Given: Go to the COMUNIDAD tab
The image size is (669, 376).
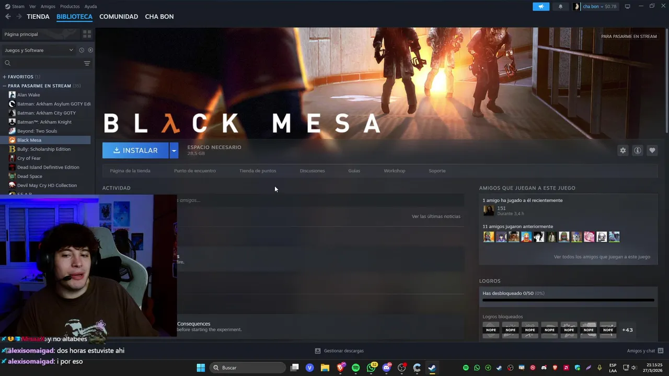Looking at the screenshot, I should (119, 17).
